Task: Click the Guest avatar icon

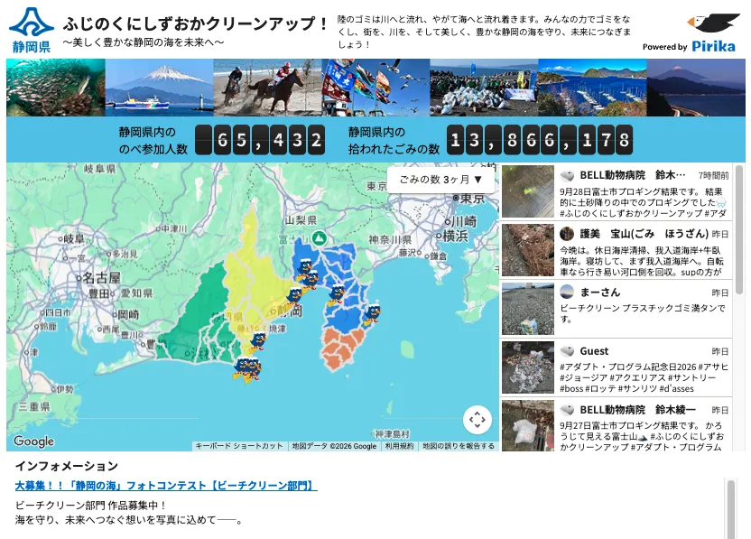Action: (x=567, y=351)
